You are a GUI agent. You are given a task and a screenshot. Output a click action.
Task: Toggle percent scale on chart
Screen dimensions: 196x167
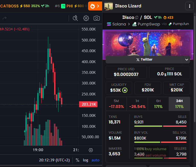[77, 160]
